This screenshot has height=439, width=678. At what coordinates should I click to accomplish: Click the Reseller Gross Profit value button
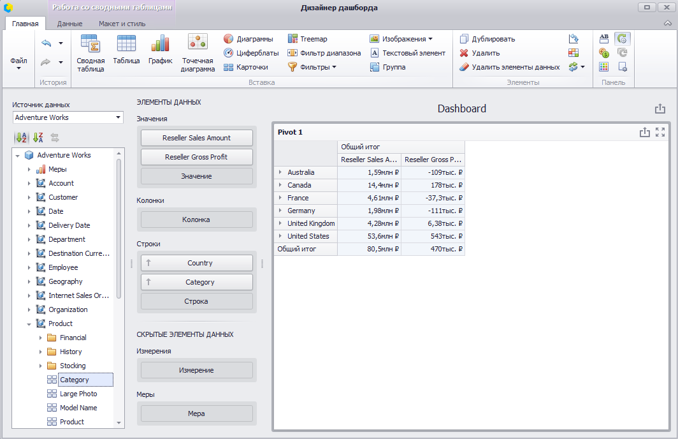pyautogui.click(x=197, y=157)
